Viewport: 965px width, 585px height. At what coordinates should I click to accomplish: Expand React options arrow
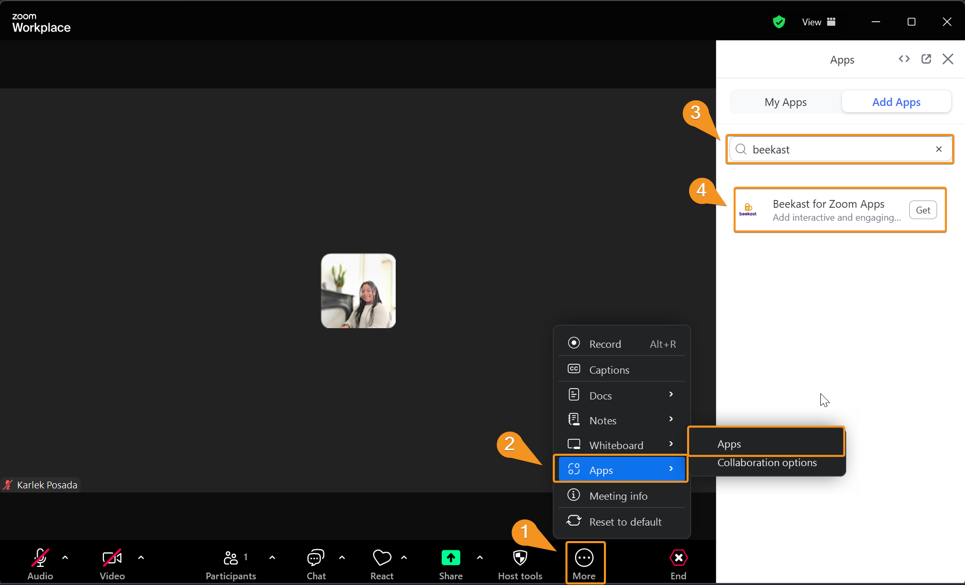coord(404,558)
